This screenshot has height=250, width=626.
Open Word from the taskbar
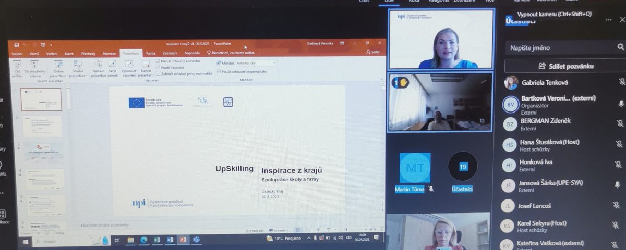[170, 240]
